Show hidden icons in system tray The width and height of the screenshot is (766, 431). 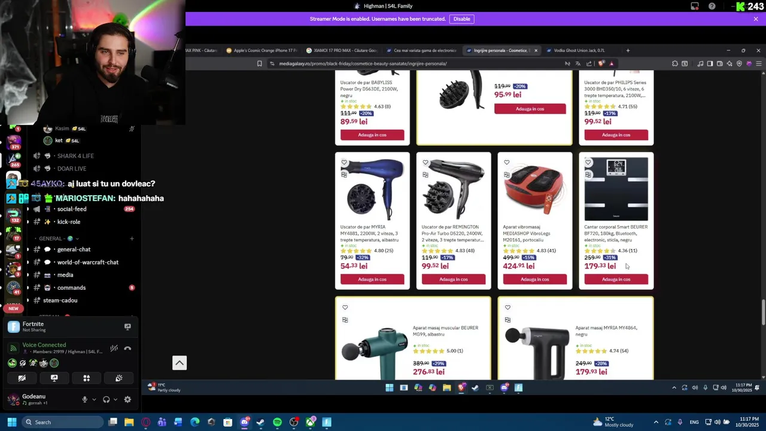tap(656, 422)
